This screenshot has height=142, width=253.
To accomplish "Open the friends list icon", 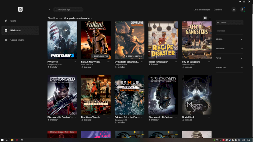I will point(234,10).
